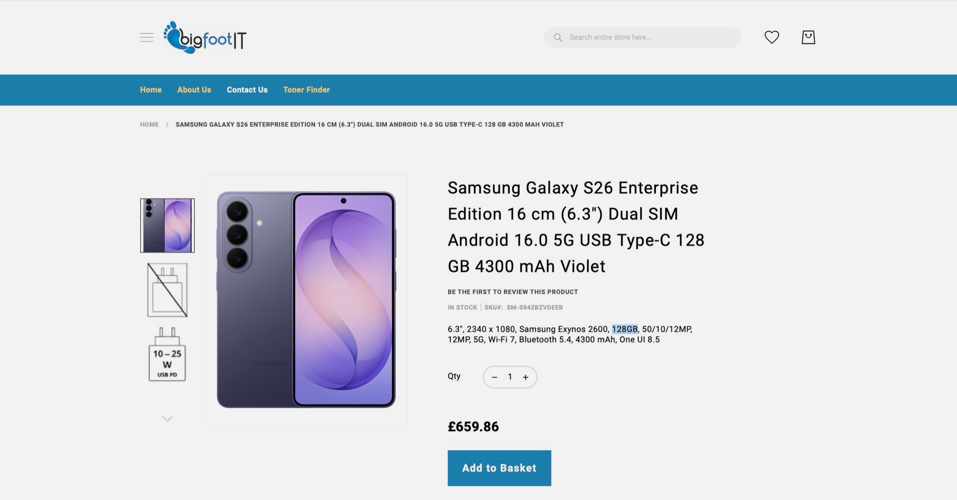Viewport: 957px width, 500px height.
Task: Select the 10–25 W USB PD thumbnail
Action: [x=167, y=355]
